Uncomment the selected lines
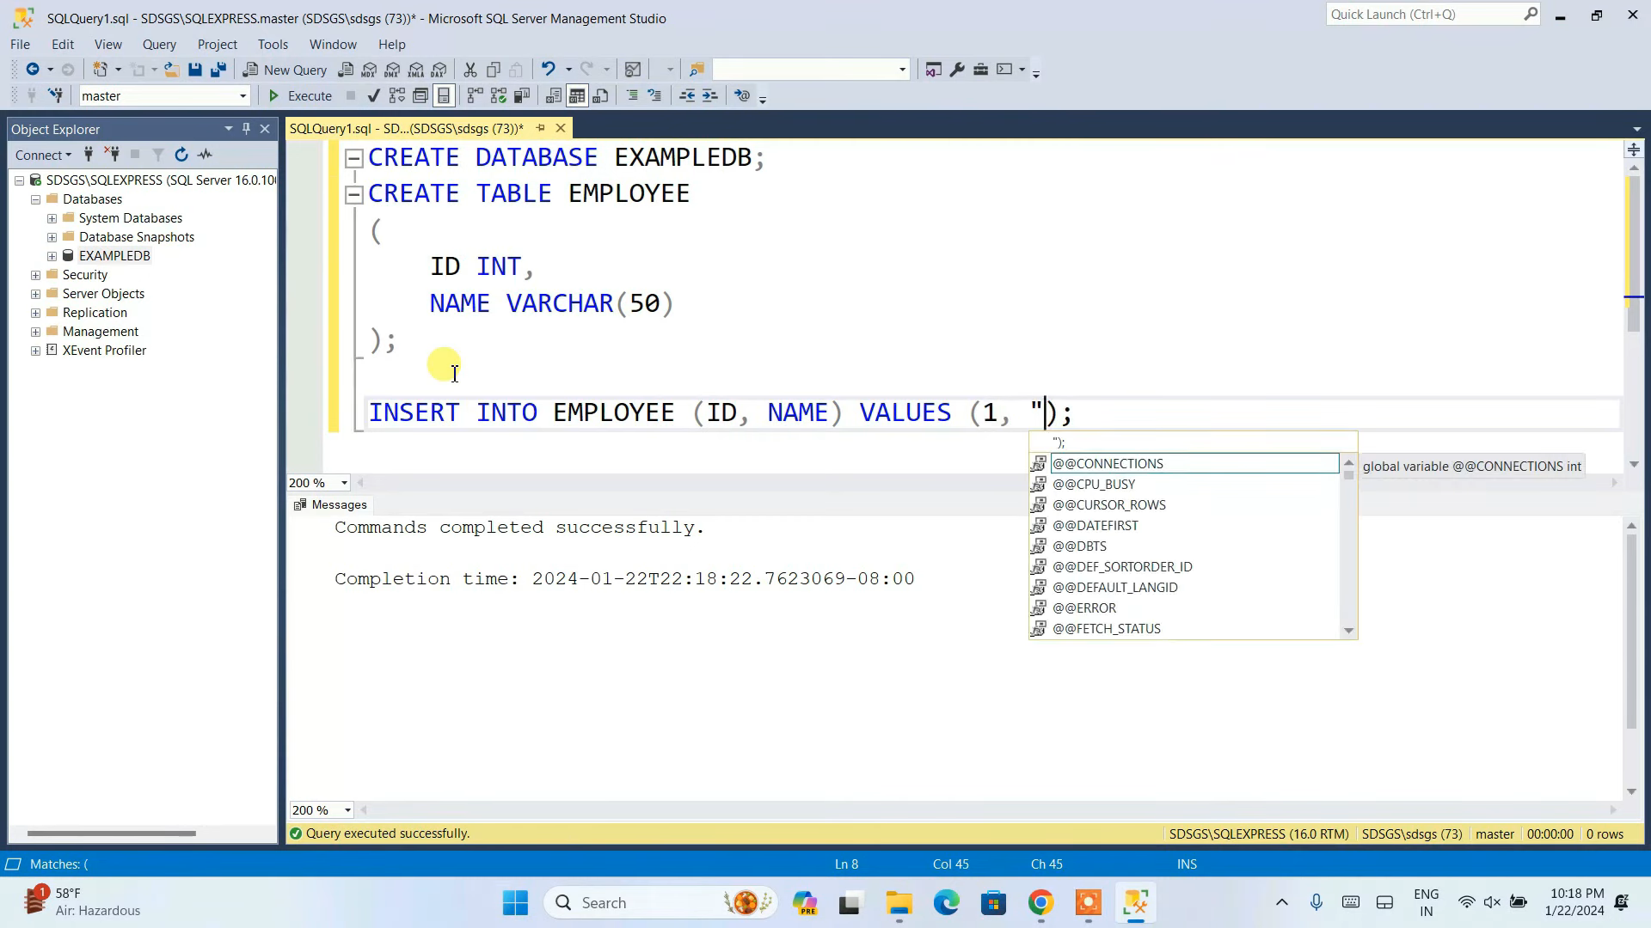Screen dimensions: 1651x928 (655, 95)
